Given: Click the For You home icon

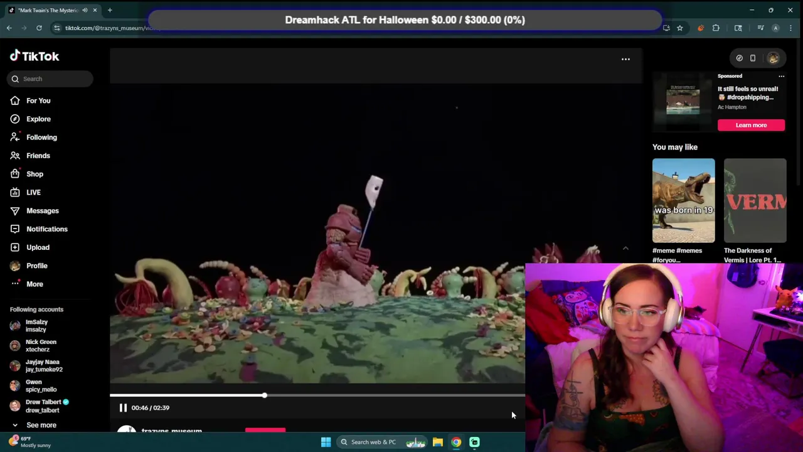Looking at the screenshot, I should [15, 100].
